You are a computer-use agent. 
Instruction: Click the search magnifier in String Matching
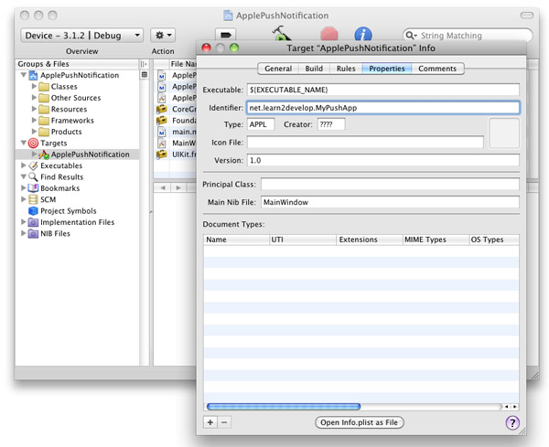[x=412, y=36]
